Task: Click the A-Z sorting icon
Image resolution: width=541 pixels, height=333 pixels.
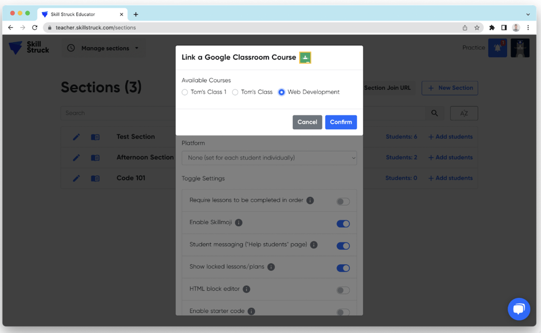Action: click(x=463, y=113)
